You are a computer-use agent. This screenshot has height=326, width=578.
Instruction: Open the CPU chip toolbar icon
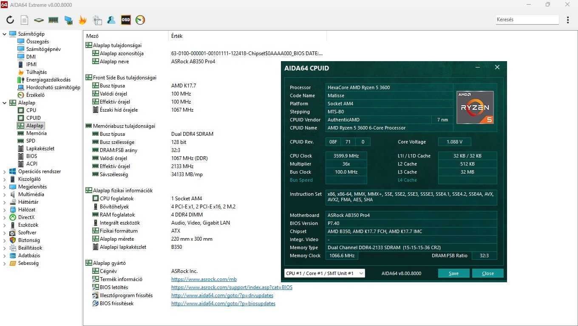pyautogui.click(x=39, y=20)
